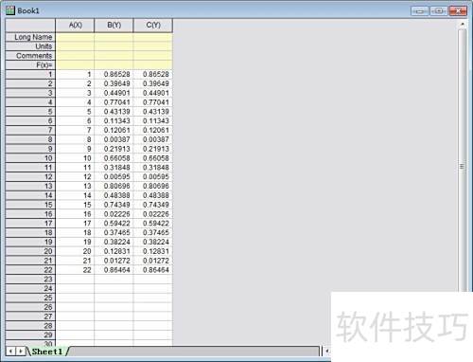
Task: Select row header 29
Action: pyautogui.click(x=30, y=335)
